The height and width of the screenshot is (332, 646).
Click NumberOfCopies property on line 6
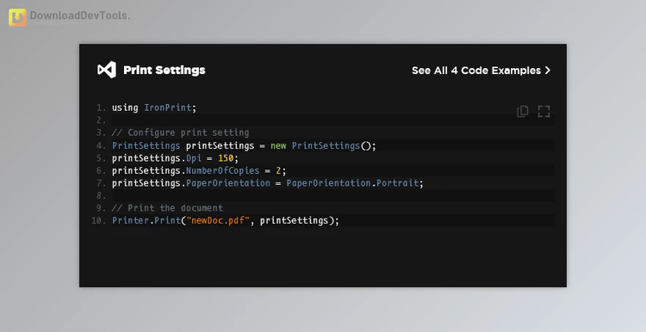click(223, 171)
